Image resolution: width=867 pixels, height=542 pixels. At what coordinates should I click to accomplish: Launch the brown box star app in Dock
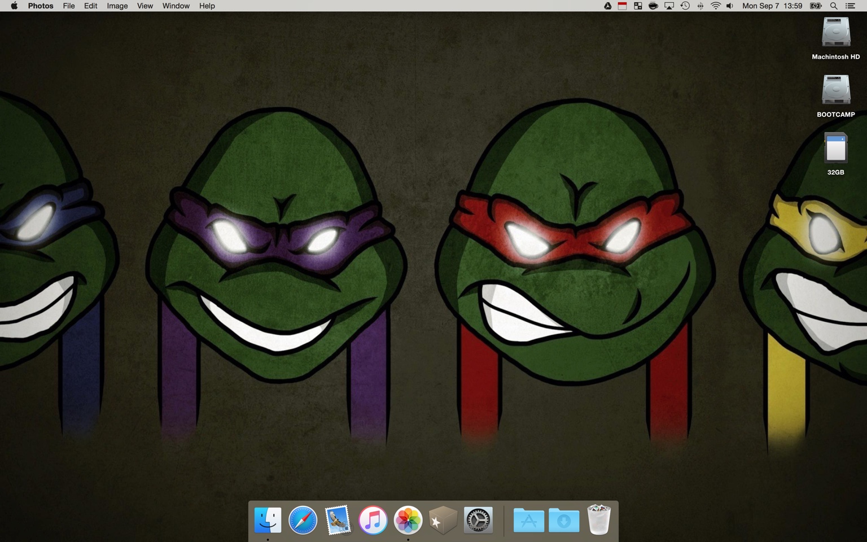point(443,520)
